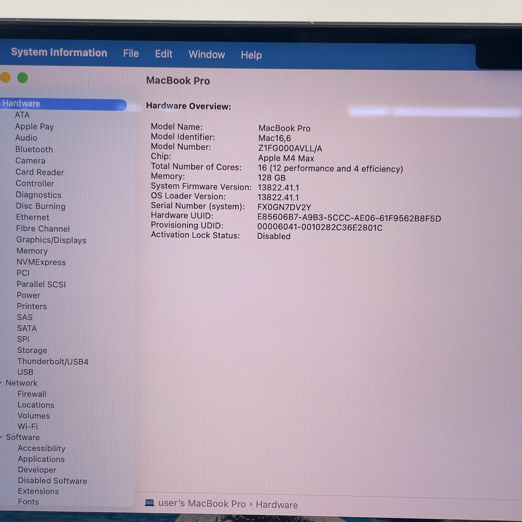Select the Software category

click(23, 438)
